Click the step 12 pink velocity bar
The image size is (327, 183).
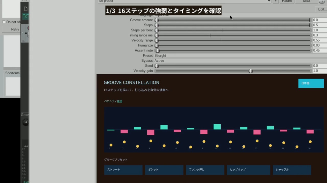tap(257, 132)
